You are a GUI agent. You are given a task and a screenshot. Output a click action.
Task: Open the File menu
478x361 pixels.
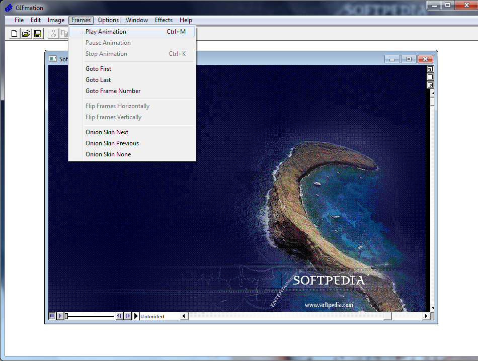19,20
